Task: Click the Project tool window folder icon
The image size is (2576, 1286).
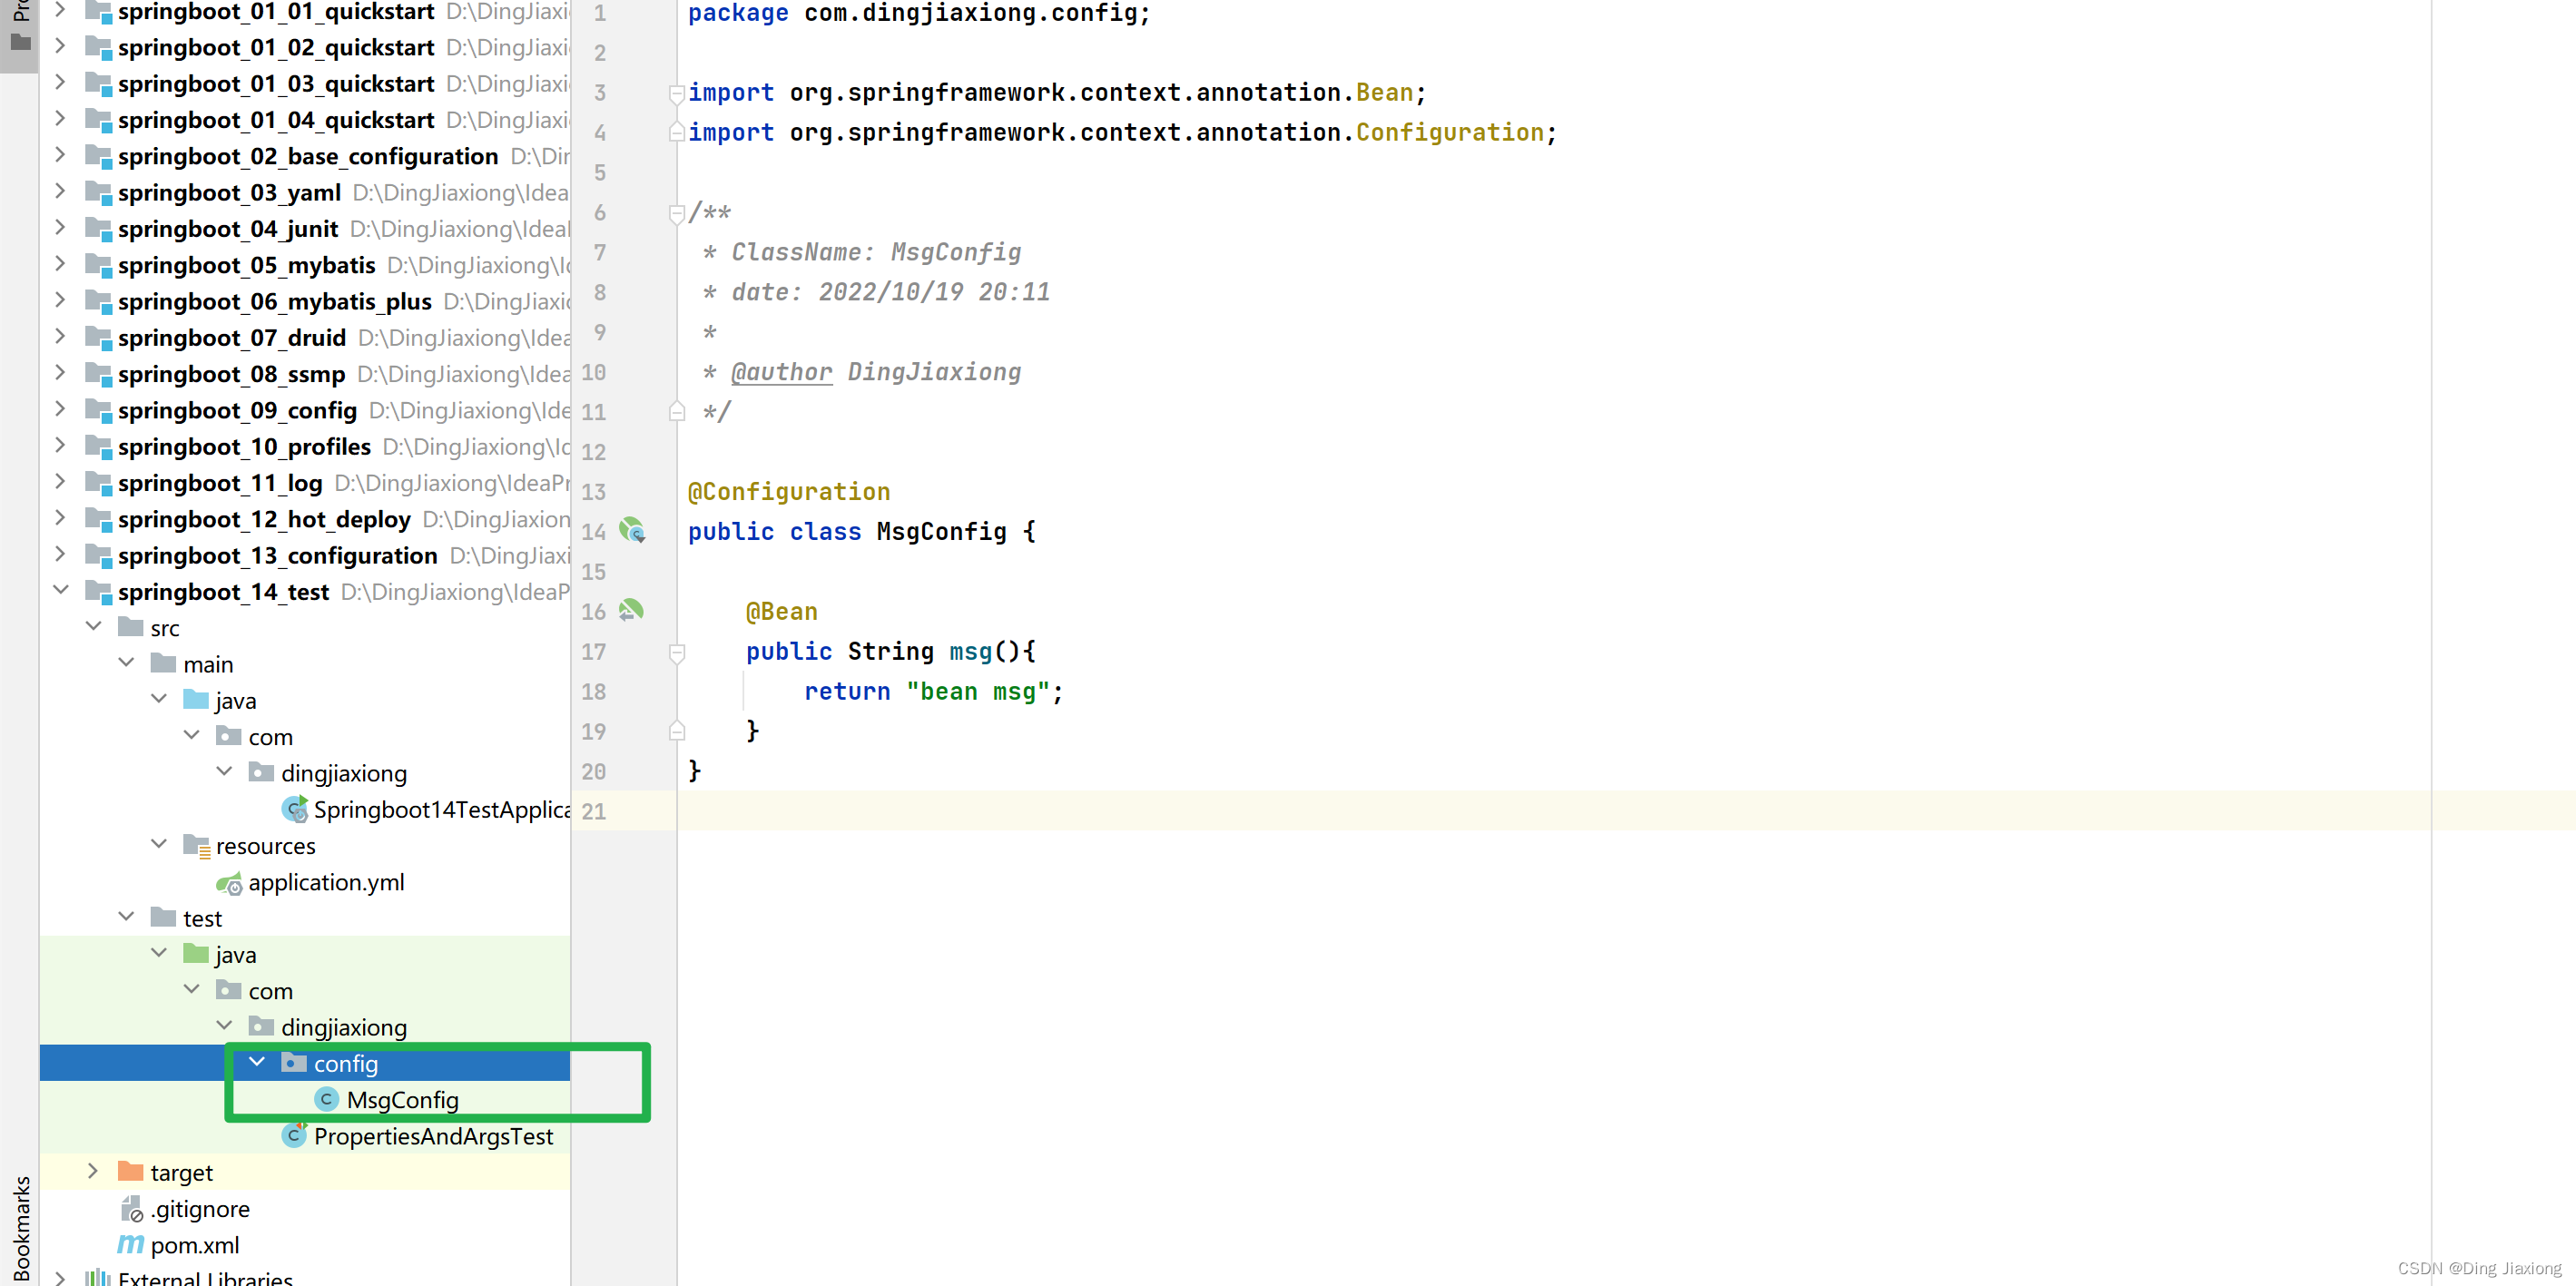Action: [x=20, y=42]
